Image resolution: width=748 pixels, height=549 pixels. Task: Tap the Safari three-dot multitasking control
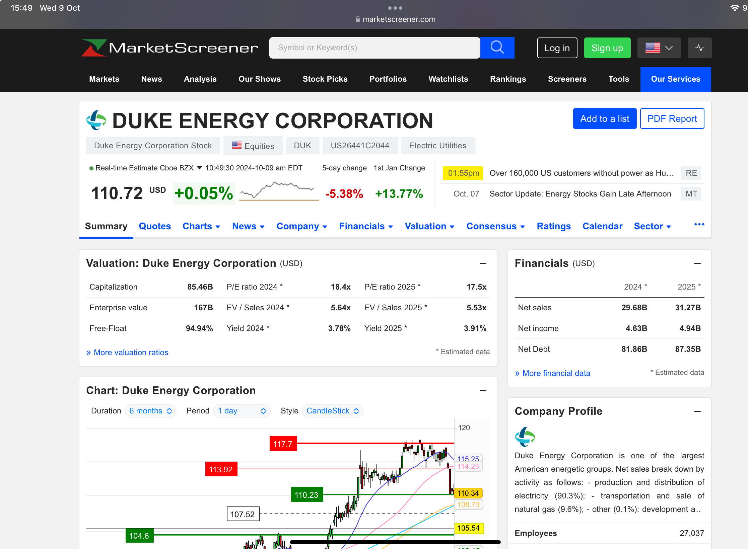pos(395,8)
